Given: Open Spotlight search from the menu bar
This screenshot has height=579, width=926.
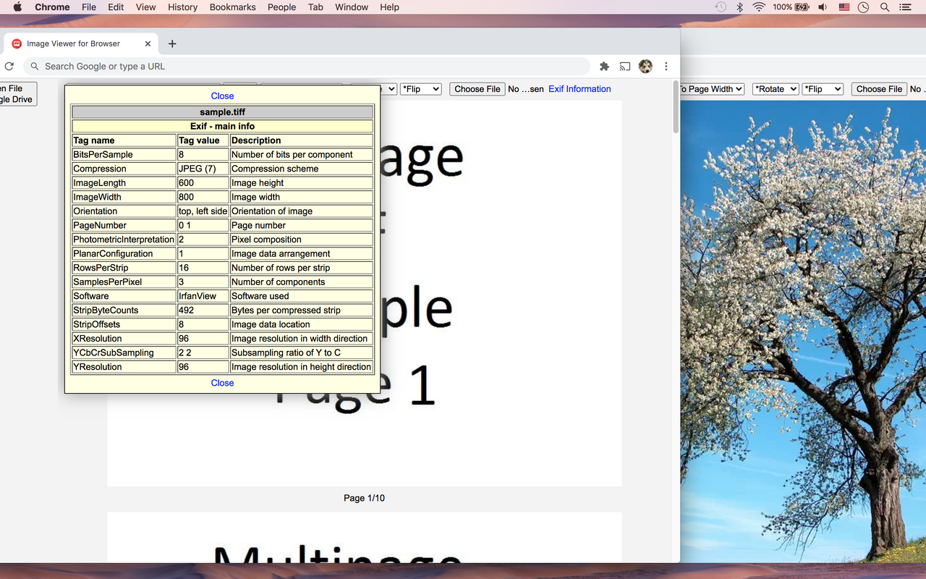Looking at the screenshot, I should [x=884, y=7].
